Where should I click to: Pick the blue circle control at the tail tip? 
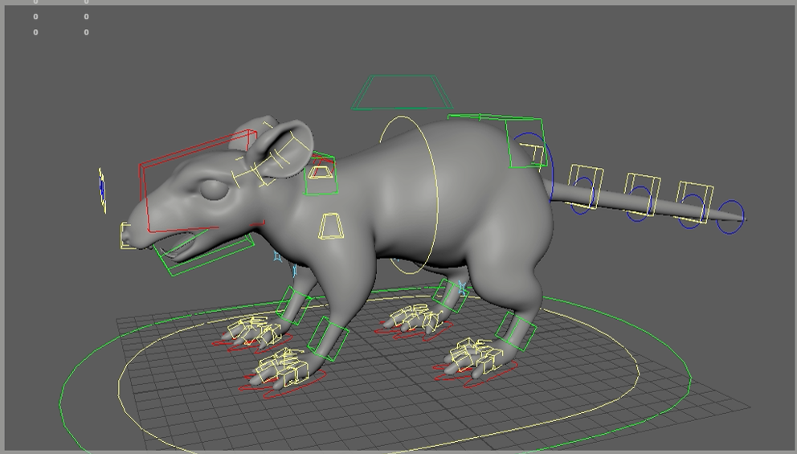coord(730,217)
